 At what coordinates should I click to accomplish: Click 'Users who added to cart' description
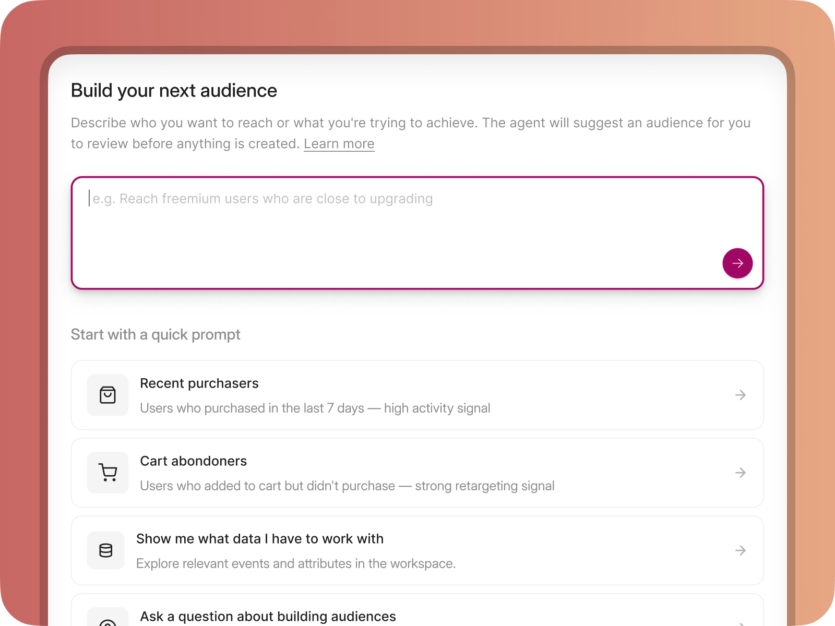tap(347, 486)
